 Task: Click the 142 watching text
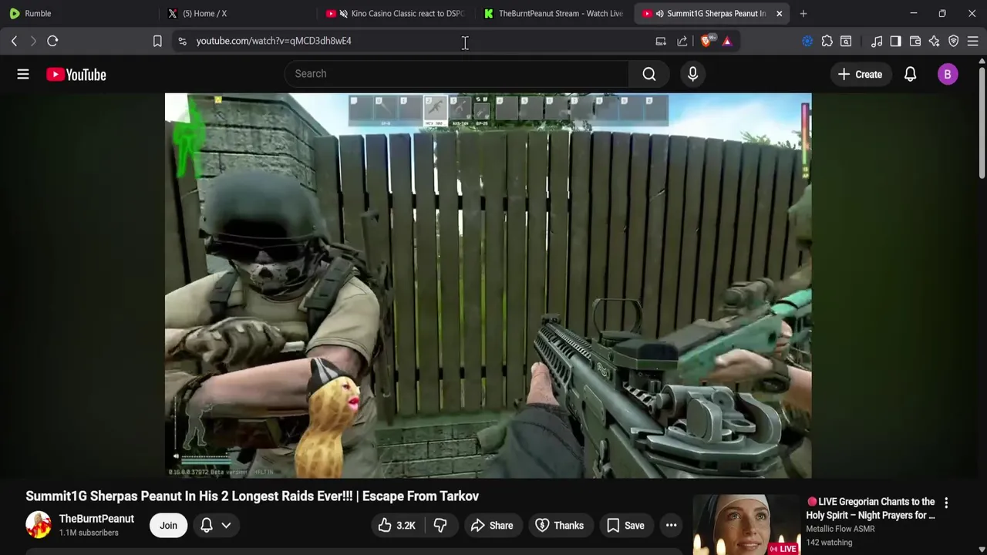[829, 543]
